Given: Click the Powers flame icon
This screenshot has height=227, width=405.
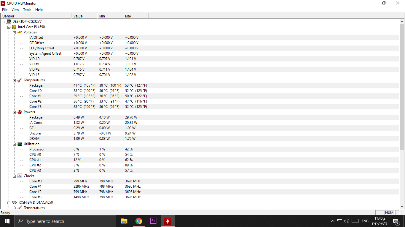Looking at the screenshot, I should point(20,112).
